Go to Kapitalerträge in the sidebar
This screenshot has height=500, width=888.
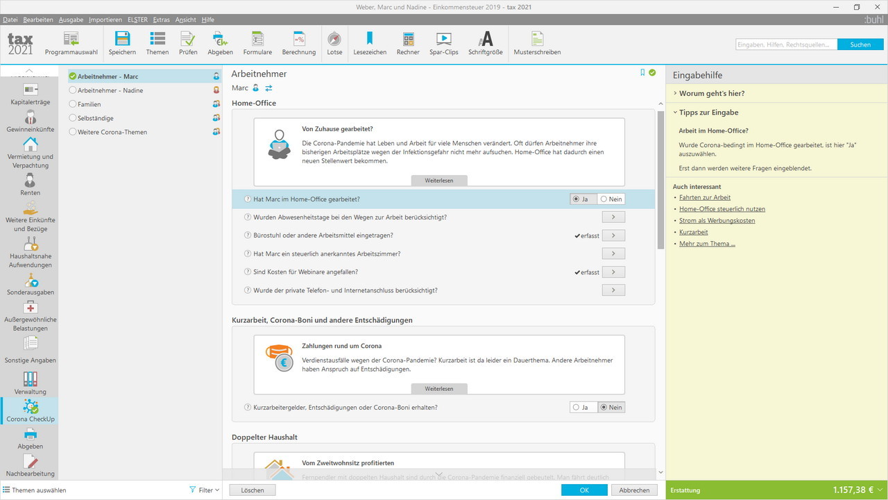[31, 94]
